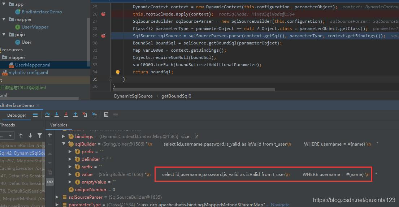Screen dimensions: 399x207
Task: Click the Step Out debugger icon
Action: (x=75, y=115)
